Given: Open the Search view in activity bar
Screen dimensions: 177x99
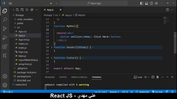Looking at the screenshot, I should click(5, 20).
